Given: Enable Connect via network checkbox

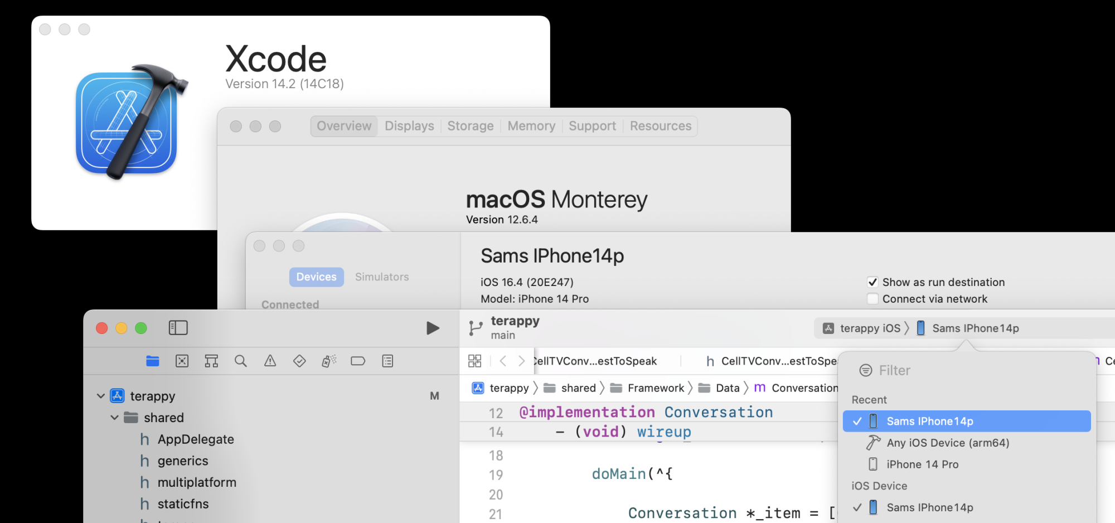Looking at the screenshot, I should coord(872,299).
